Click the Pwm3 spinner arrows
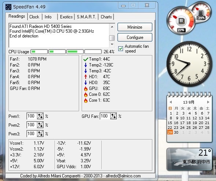Image resolution: width=216 pixels, height=181 pixels. 40,134
